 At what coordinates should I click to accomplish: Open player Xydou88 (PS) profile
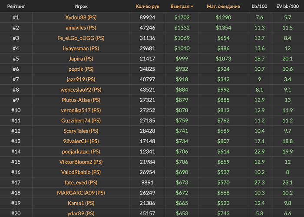[x=81, y=18]
